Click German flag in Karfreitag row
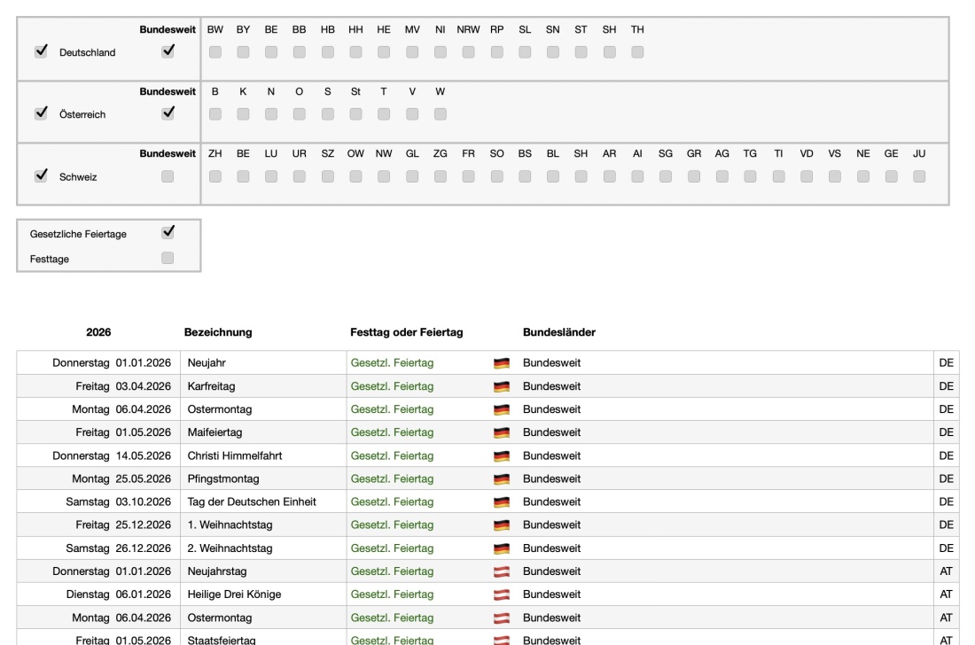975x645 pixels. click(503, 386)
